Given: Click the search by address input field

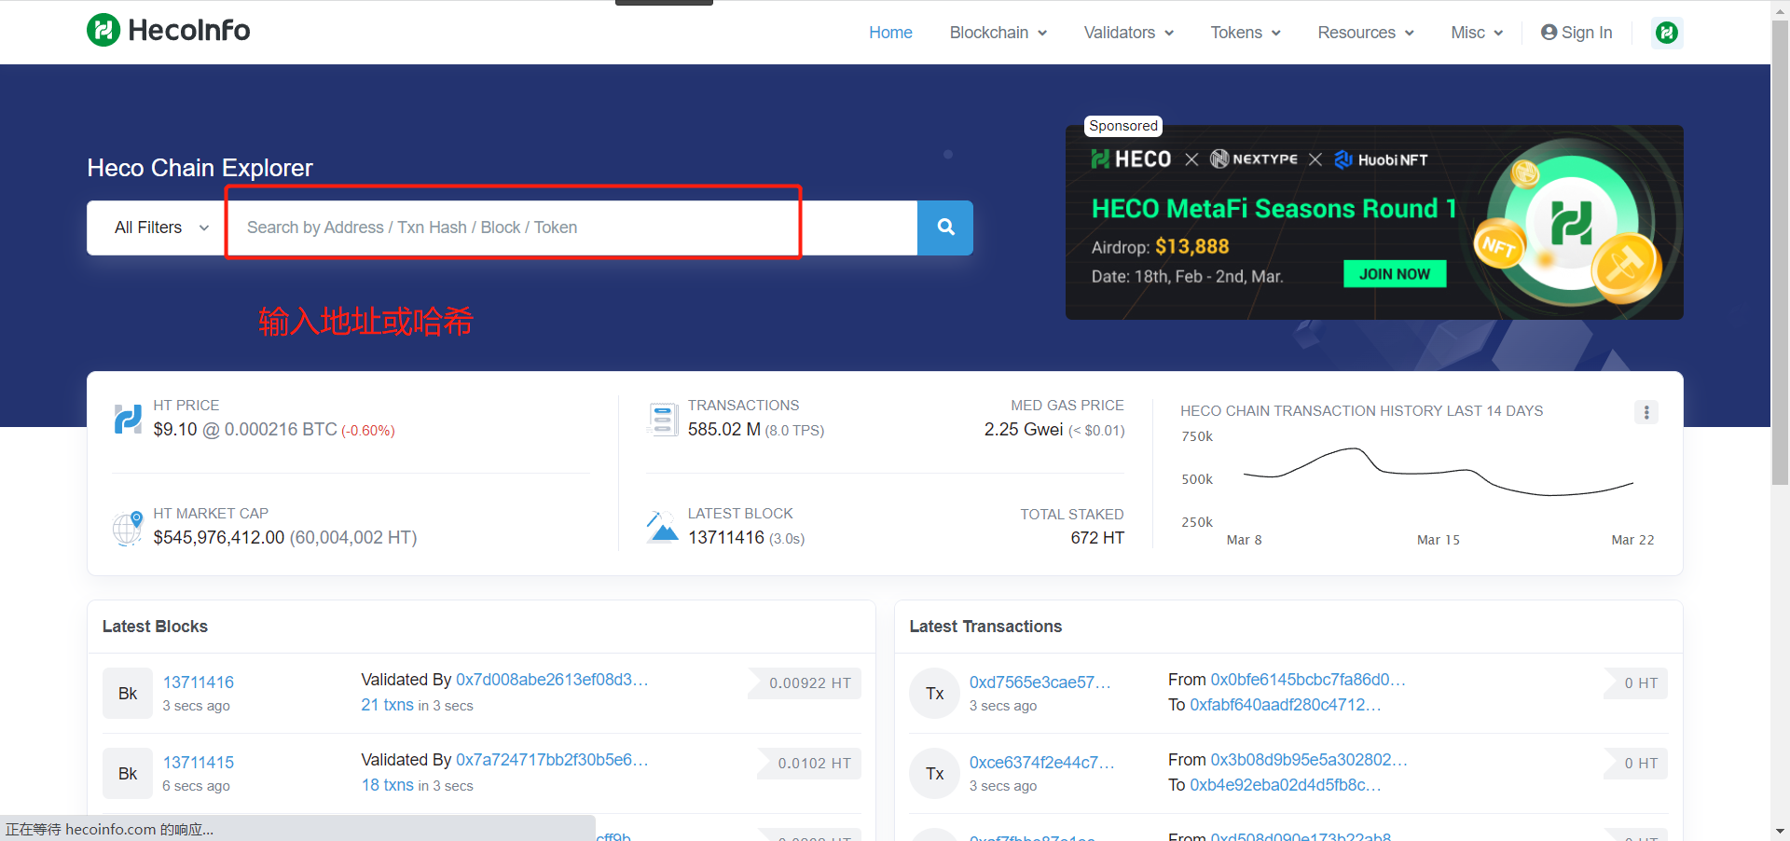Looking at the screenshot, I should (x=571, y=227).
